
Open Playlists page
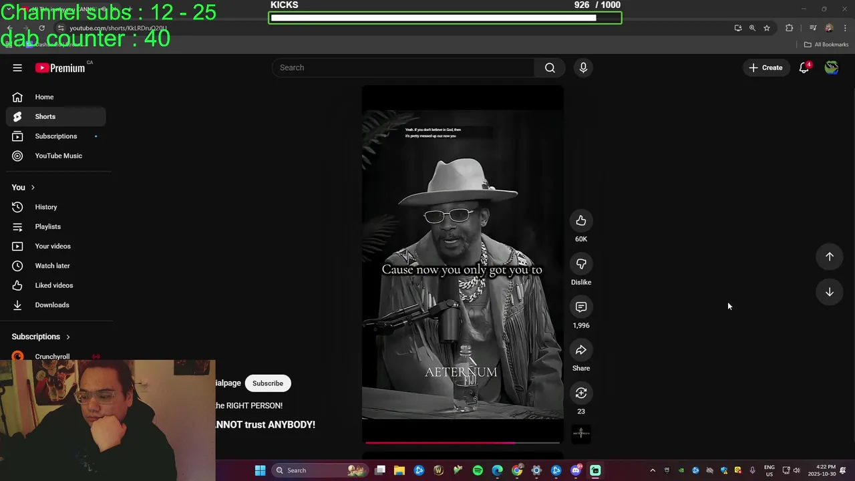tap(56, 226)
